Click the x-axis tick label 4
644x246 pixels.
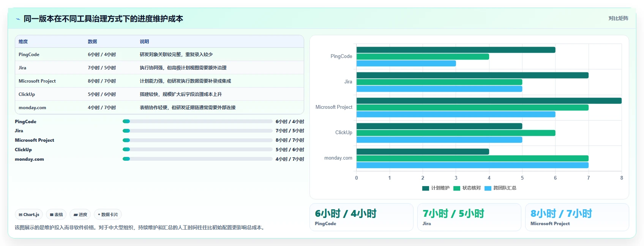(x=489, y=178)
